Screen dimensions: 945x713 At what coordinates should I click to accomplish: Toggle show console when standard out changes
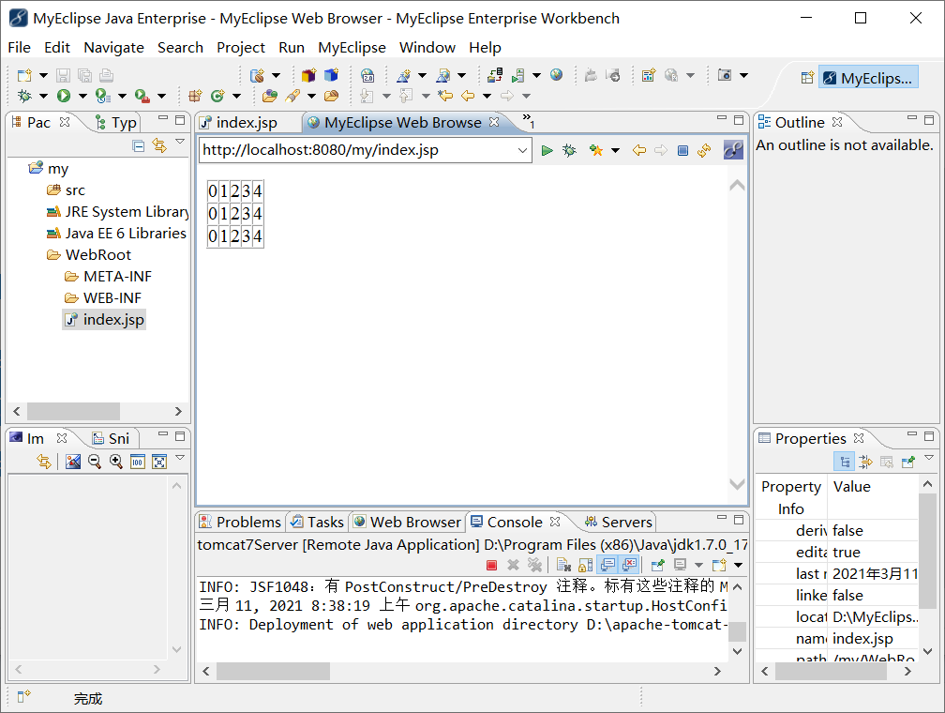coord(607,565)
